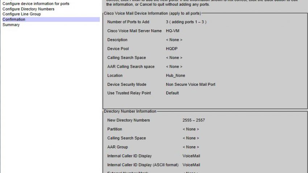Select Configure Line Group in the wizard list
This screenshot has width=308, height=173.
coord(21,14)
